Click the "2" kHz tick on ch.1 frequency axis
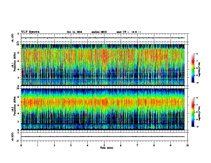 pyautogui.click(x=18, y=78)
